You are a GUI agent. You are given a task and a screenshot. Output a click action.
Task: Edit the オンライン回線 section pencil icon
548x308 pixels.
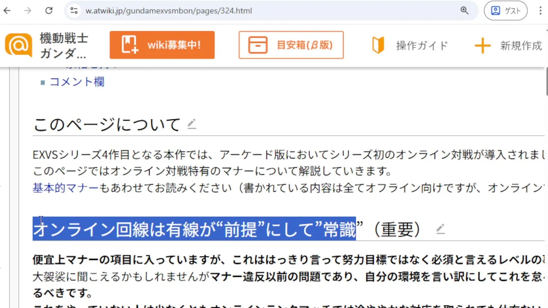[x=440, y=229]
